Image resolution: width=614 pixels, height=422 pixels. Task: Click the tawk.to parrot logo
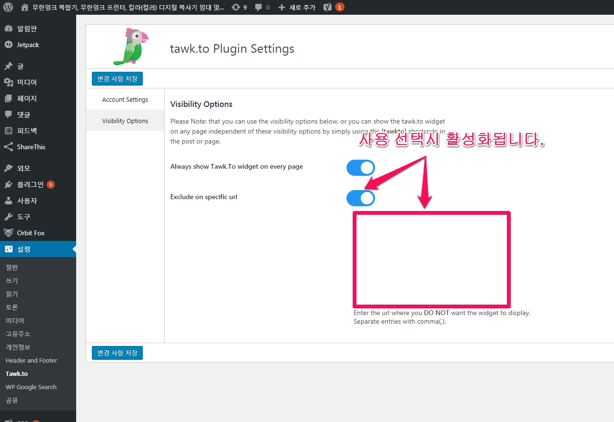pos(129,46)
